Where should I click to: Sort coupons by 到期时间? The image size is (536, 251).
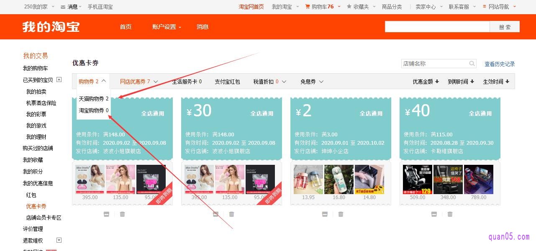461,82
